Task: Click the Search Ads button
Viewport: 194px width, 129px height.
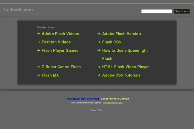Action: click(182, 11)
